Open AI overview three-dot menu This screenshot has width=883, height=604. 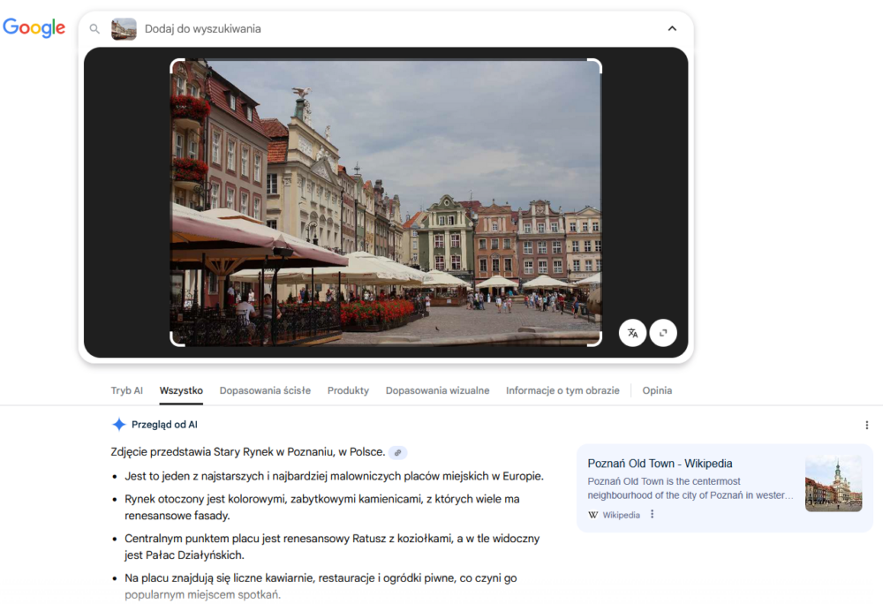tap(866, 425)
